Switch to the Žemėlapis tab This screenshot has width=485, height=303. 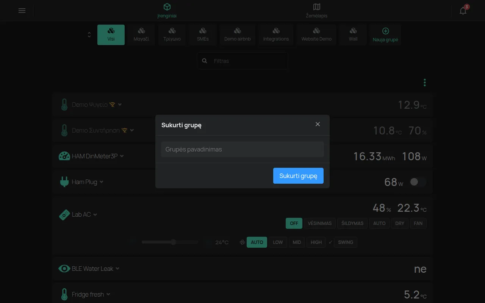317,11
